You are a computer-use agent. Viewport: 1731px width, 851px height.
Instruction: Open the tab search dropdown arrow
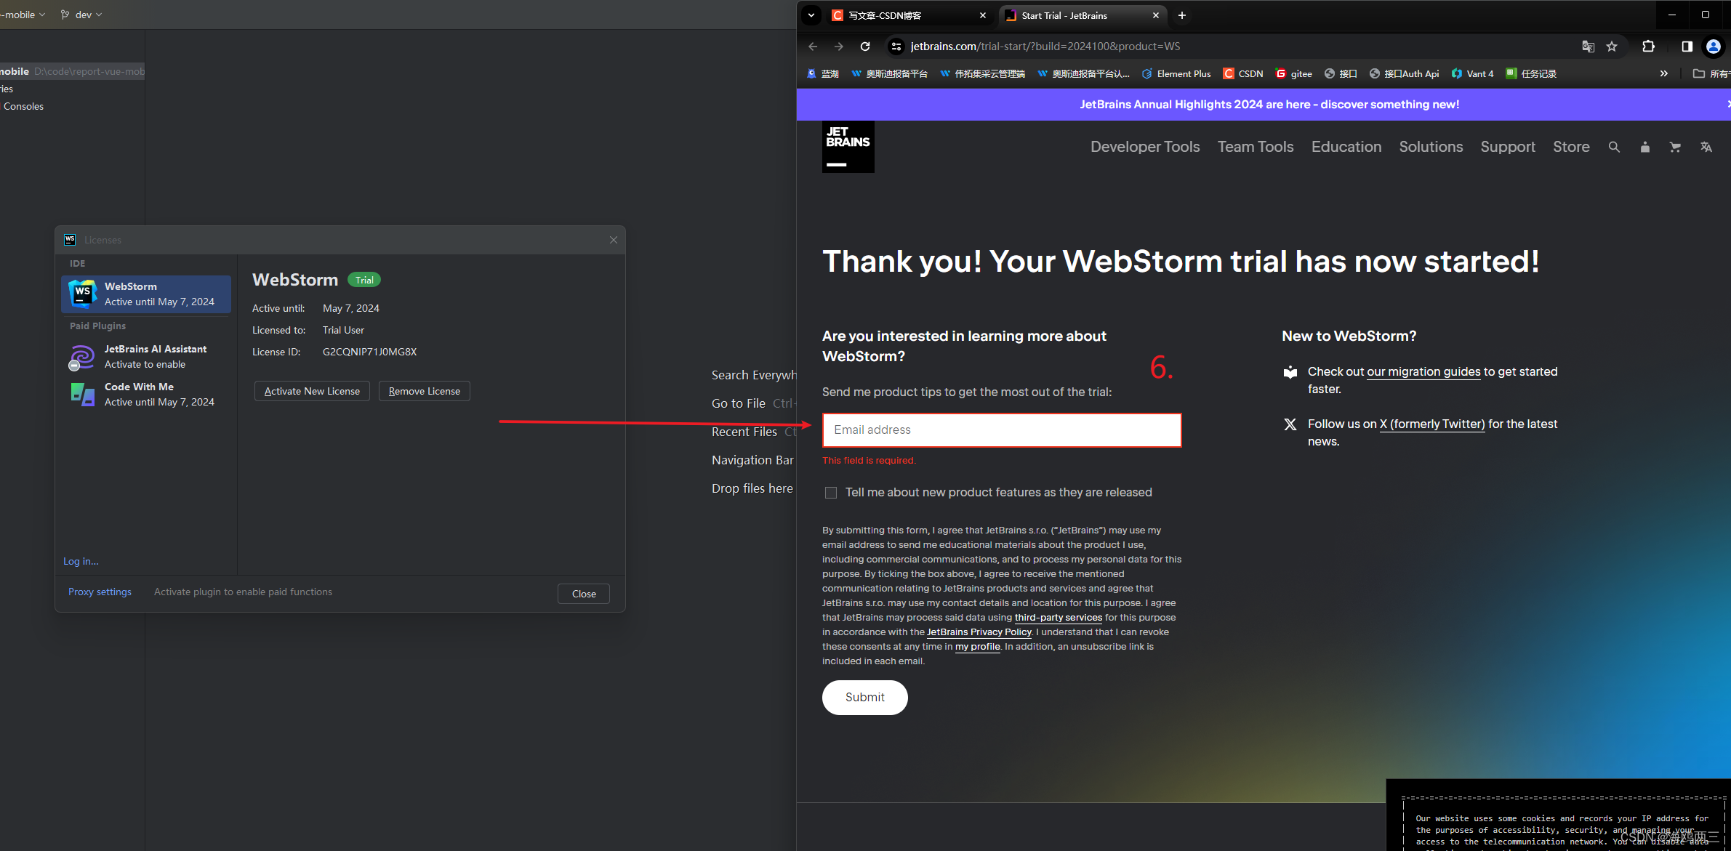[811, 15]
